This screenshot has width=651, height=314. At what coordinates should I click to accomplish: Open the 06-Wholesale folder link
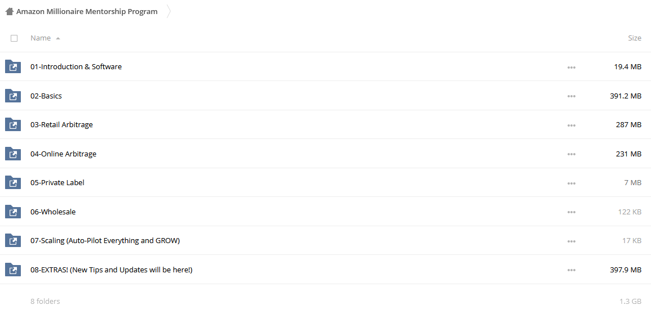[53, 212]
